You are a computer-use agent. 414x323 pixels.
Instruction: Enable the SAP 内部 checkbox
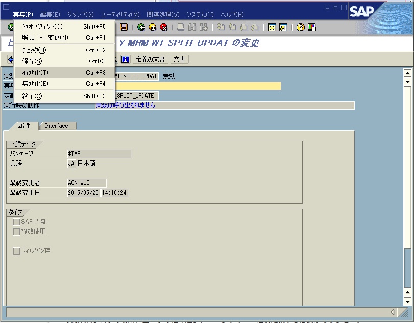click(x=17, y=221)
